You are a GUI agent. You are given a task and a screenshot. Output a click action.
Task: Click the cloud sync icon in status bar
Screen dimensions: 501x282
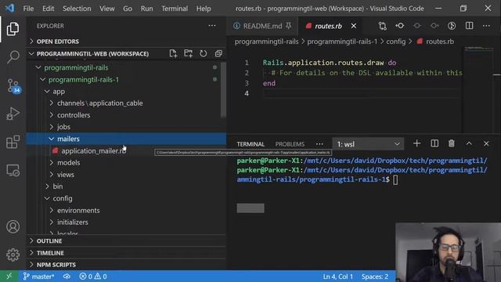pos(67,277)
